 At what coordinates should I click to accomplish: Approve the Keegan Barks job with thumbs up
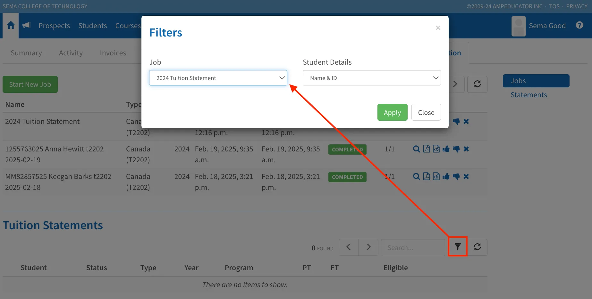(446, 176)
